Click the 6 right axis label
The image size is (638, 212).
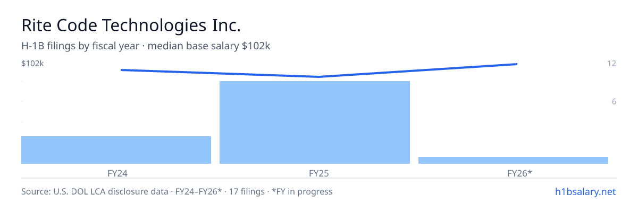point(614,102)
